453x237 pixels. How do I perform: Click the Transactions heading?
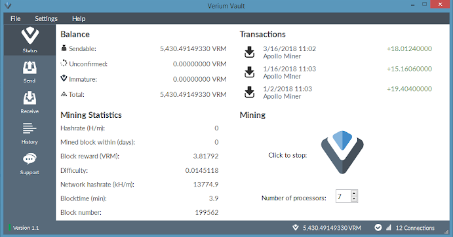(x=263, y=34)
